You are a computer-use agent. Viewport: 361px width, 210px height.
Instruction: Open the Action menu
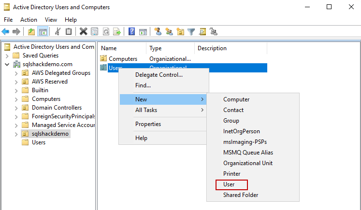(29, 20)
